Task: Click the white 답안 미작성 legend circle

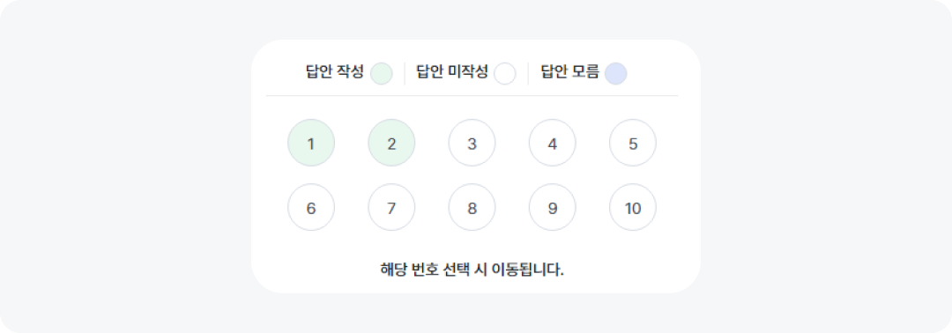Action: [504, 73]
